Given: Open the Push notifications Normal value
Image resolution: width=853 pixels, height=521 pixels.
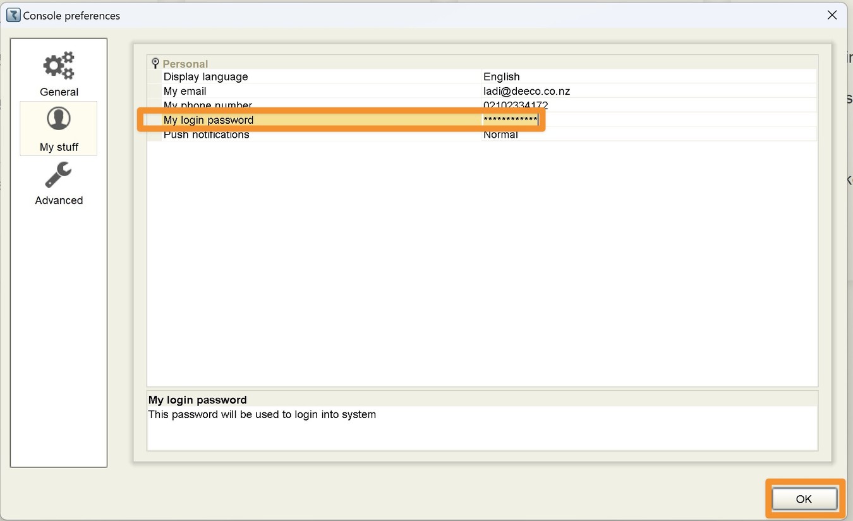Looking at the screenshot, I should 500,135.
